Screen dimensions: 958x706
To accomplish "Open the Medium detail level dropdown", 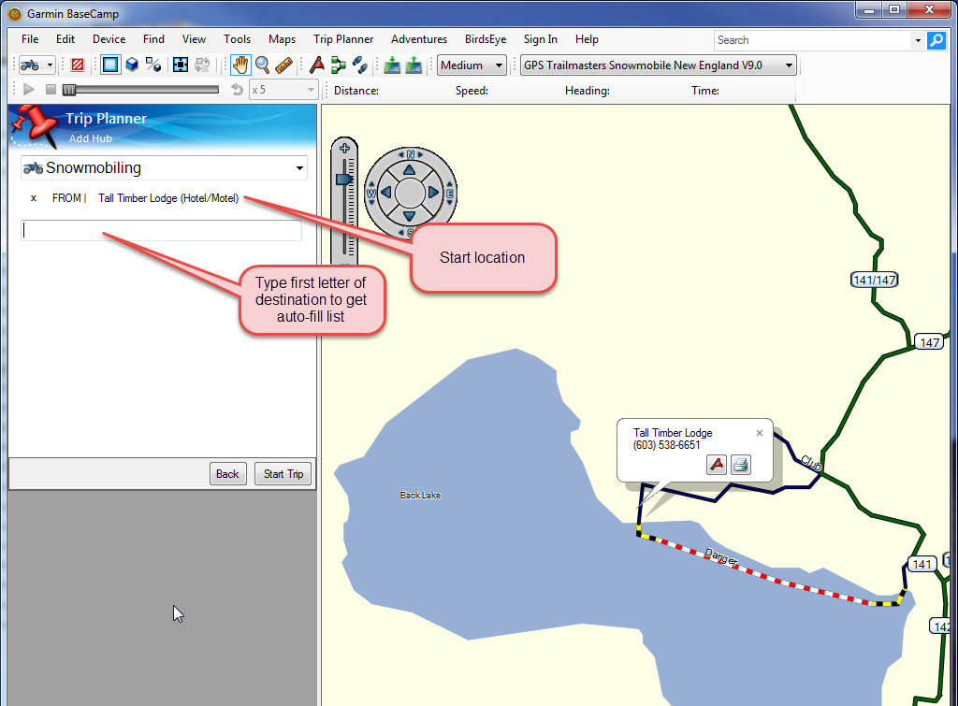I will pyautogui.click(x=472, y=65).
